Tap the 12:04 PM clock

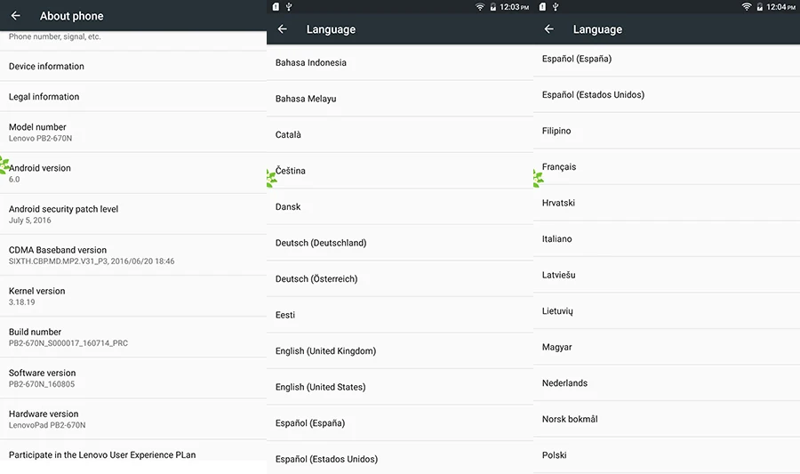(x=781, y=7)
